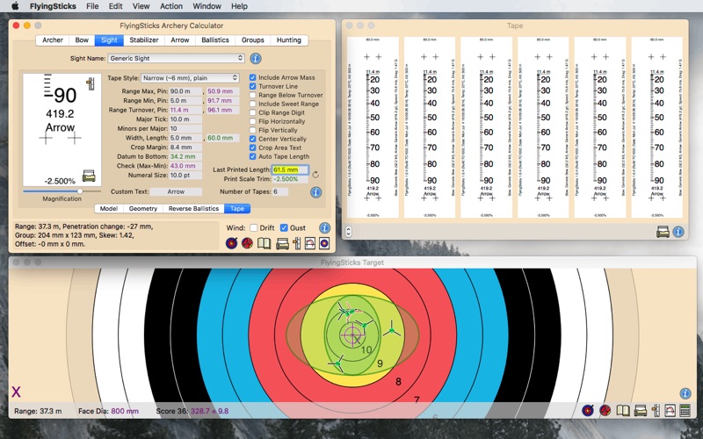This screenshot has height=439, width=703.
Task: Enable Flip Horizontally
Action: pos(253,121)
